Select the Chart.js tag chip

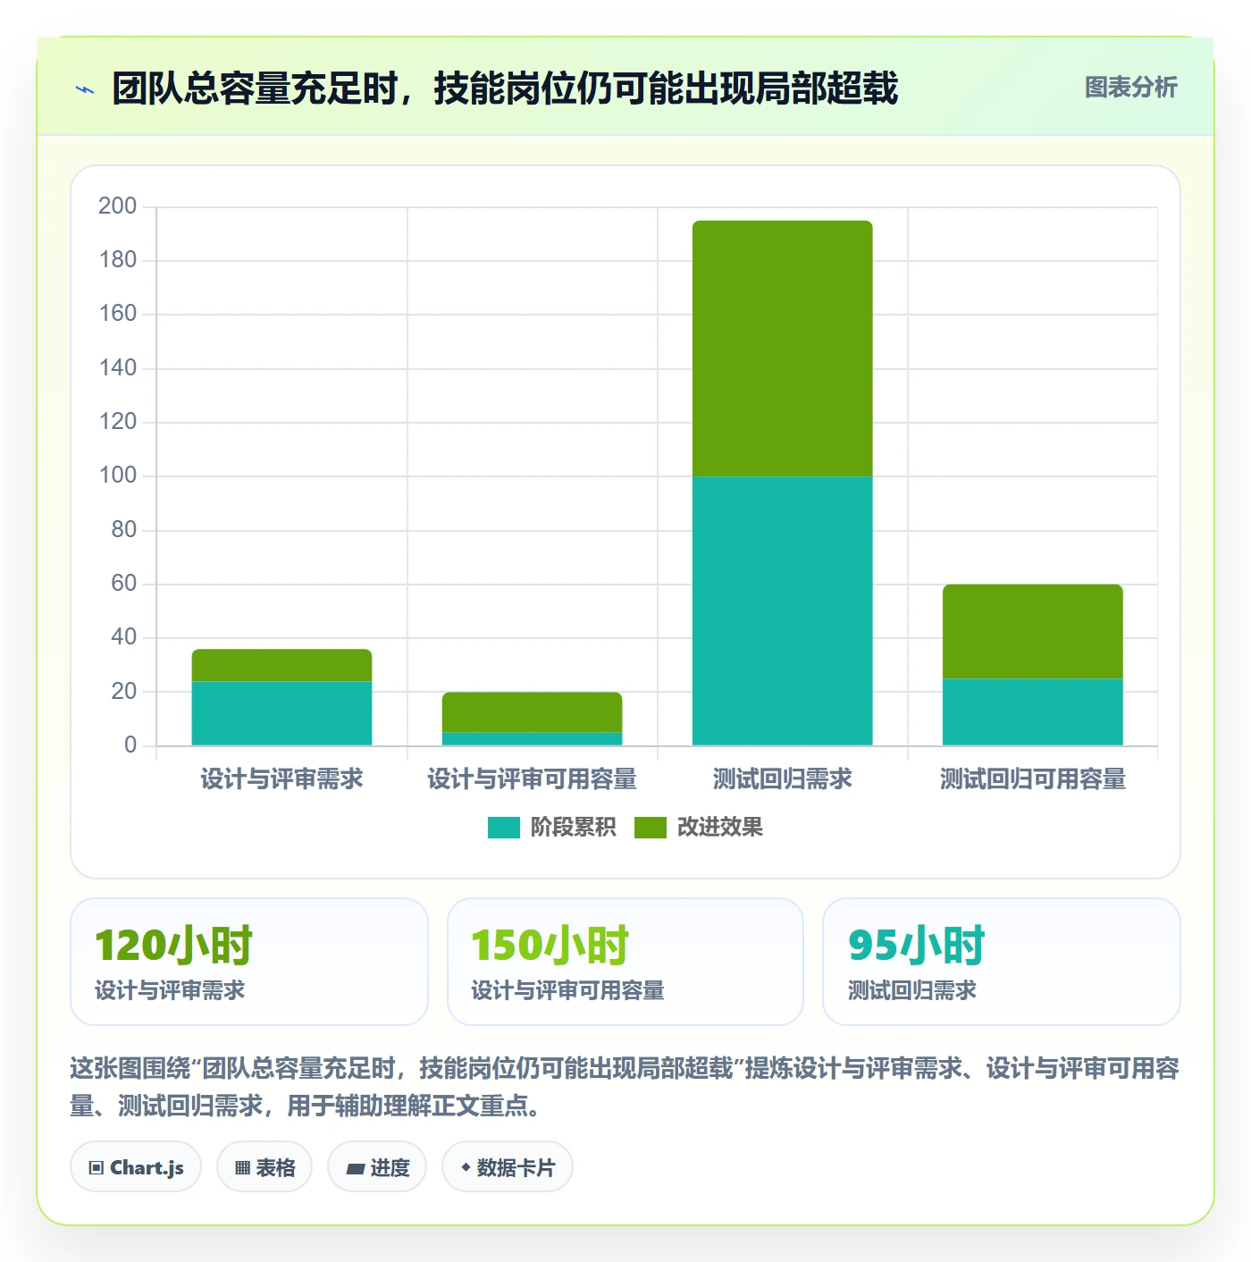tap(136, 1167)
